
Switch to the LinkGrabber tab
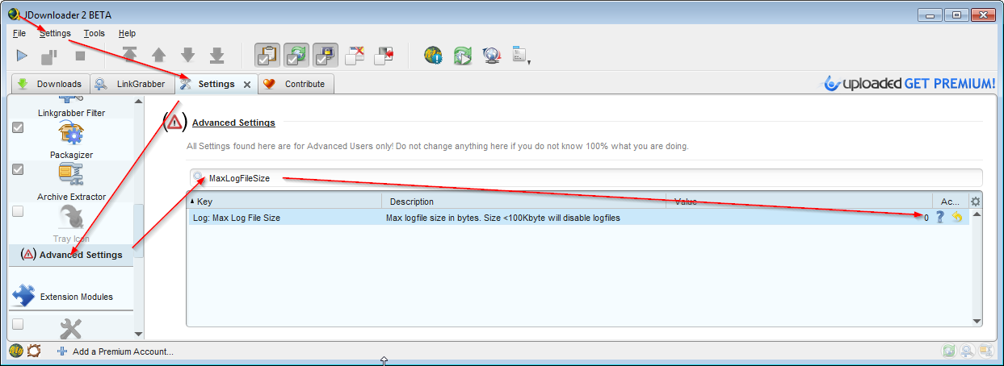[132, 84]
